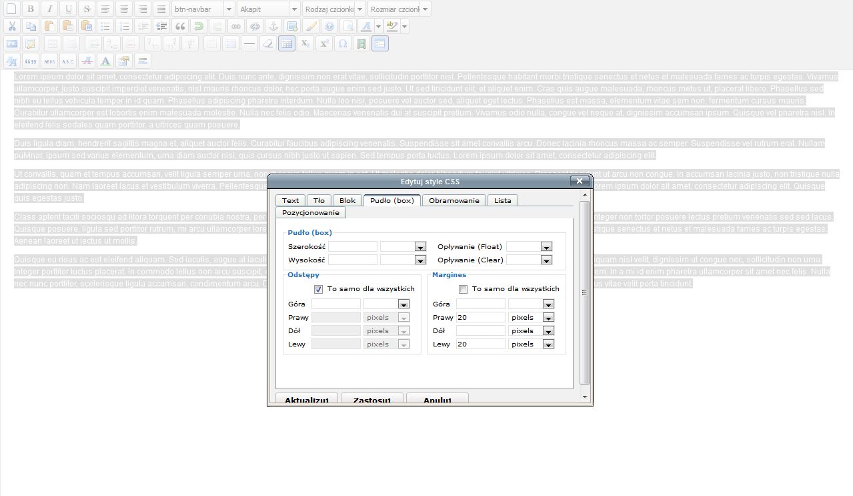Insert a bulleted list

(x=105, y=26)
